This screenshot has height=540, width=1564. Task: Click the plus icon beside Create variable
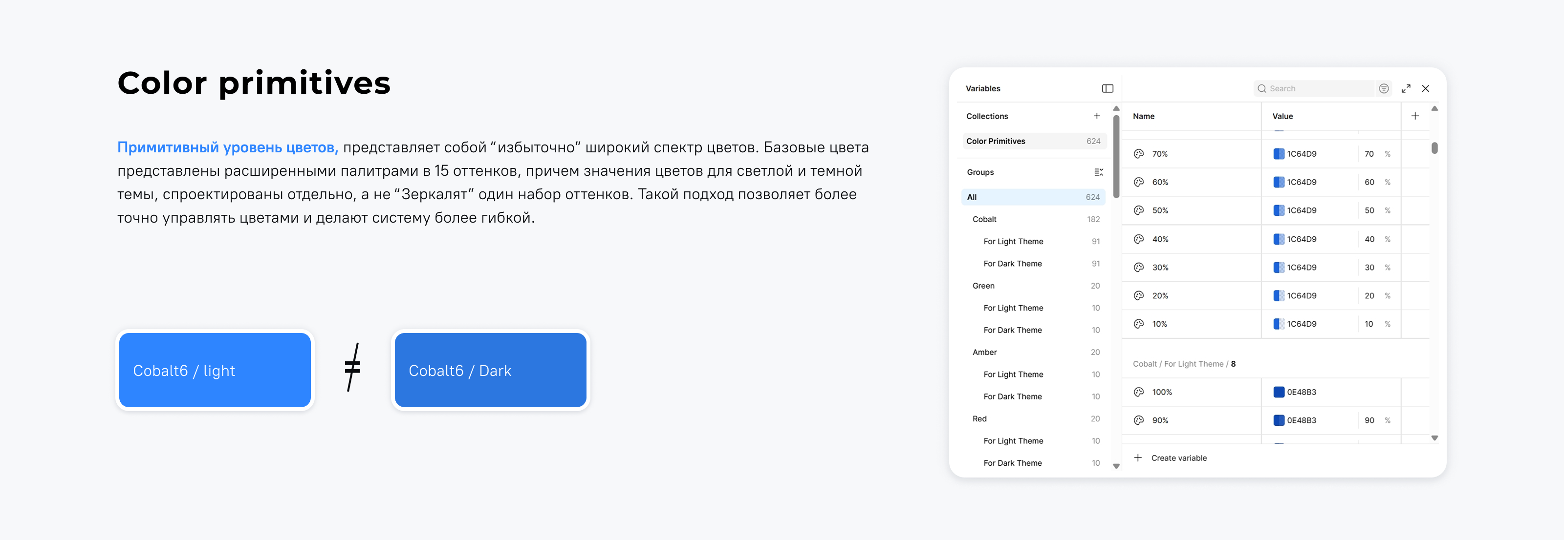pyautogui.click(x=1138, y=458)
